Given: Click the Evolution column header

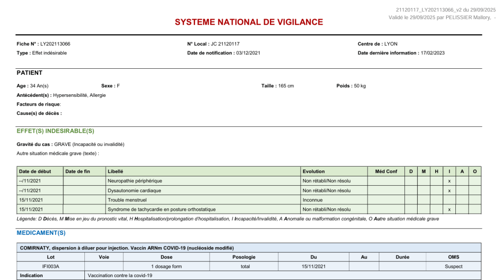Looking at the screenshot, I should [314, 171].
